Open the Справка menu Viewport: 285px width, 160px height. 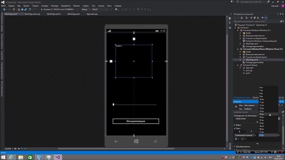click(x=118, y=6)
